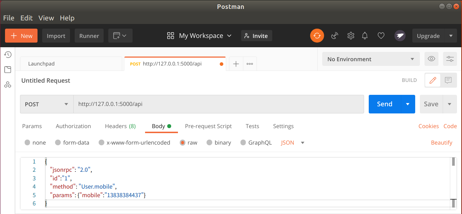462x214 pixels.
Task: Open the Pre-request Script tab
Action: pyautogui.click(x=208, y=126)
